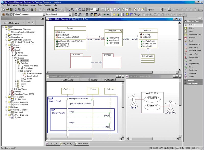Select the OilHydraulic class in diagram
This screenshot has height=150, width=204.
pyautogui.click(x=148, y=59)
